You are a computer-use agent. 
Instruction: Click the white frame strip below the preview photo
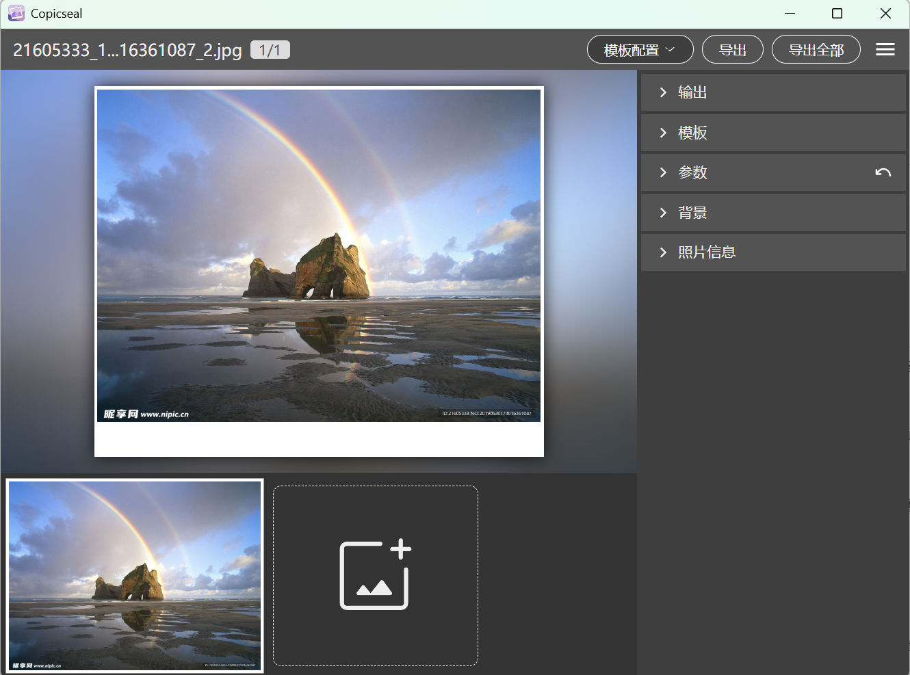(319, 439)
